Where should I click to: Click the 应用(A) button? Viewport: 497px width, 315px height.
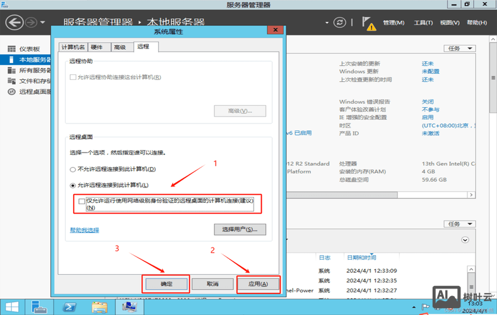pyautogui.click(x=259, y=284)
